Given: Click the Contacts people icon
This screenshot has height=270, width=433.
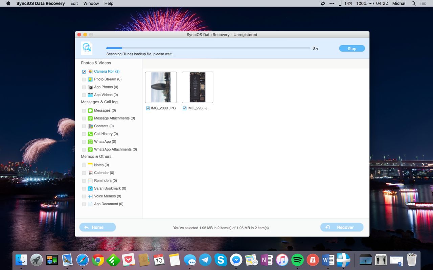Looking at the screenshot, I should [90, 126].
